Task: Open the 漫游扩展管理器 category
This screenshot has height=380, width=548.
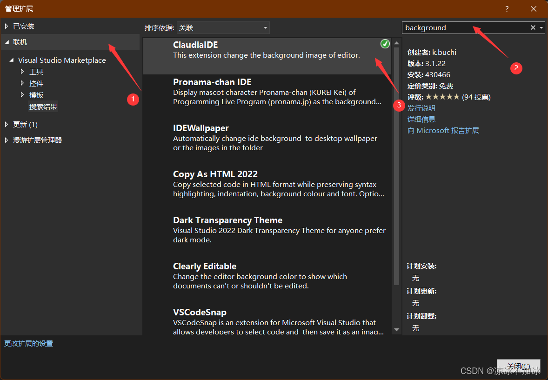Action: (37, 140)
